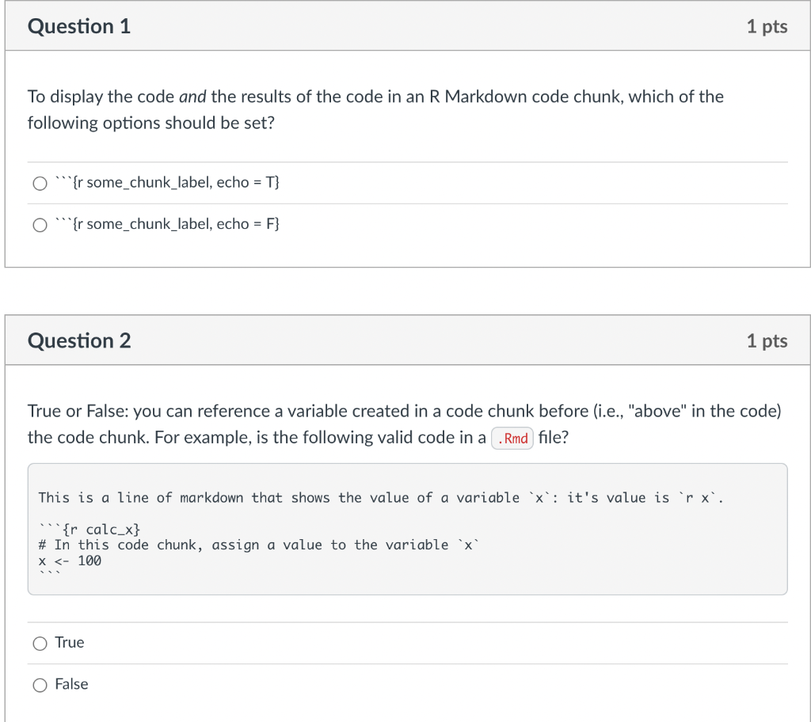
Task: Click the red .Rmd inline code badge
Action: pyautogui.click(x=513, y=439)
